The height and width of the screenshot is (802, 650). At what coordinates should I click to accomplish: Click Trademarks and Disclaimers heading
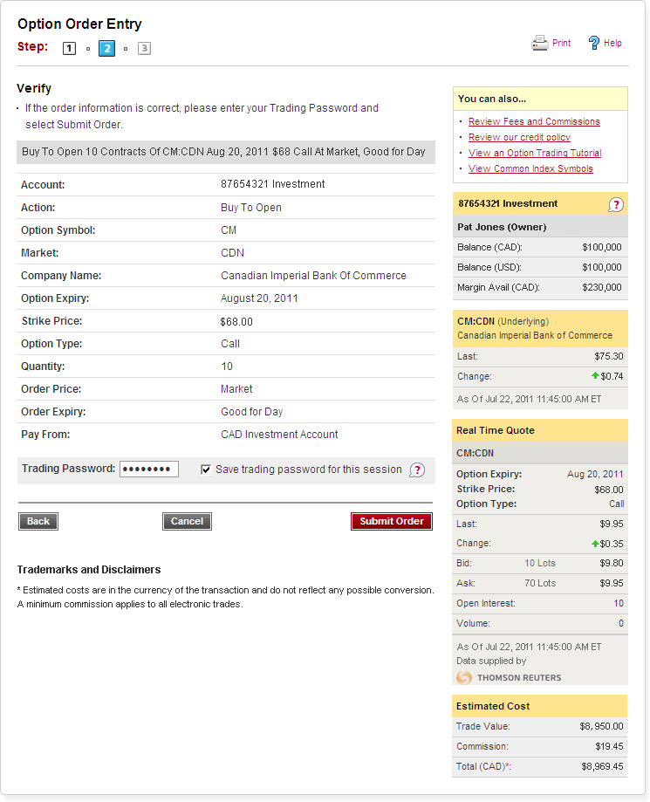89,570
